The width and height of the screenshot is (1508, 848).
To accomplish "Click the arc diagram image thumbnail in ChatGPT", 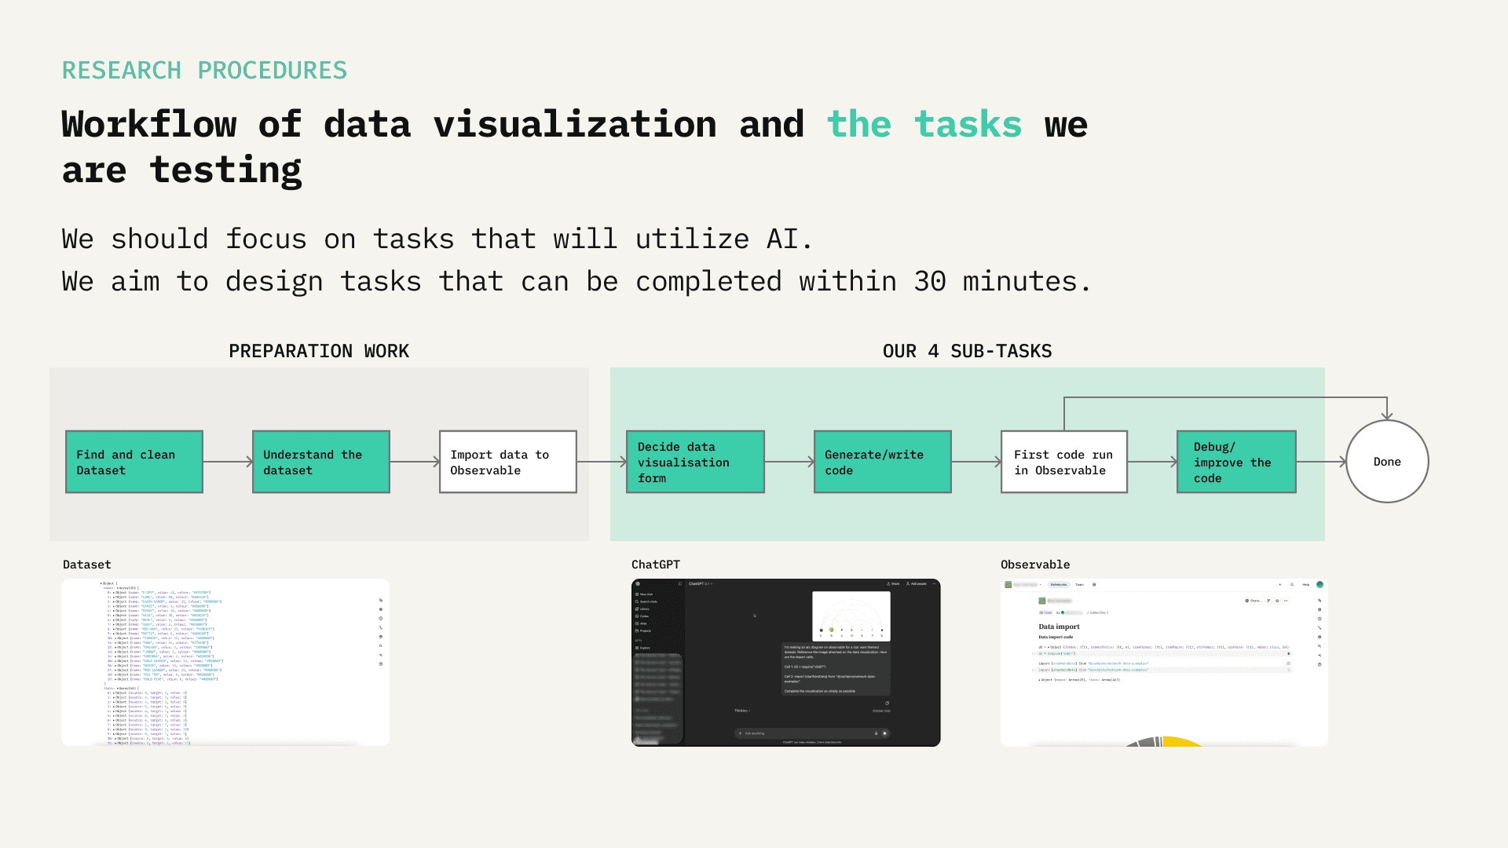I will point(851,616).
